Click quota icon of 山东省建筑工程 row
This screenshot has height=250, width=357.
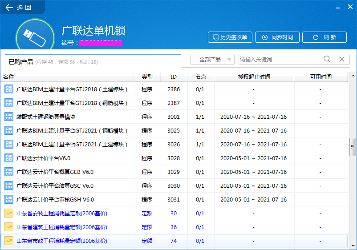tap(9, 227)
